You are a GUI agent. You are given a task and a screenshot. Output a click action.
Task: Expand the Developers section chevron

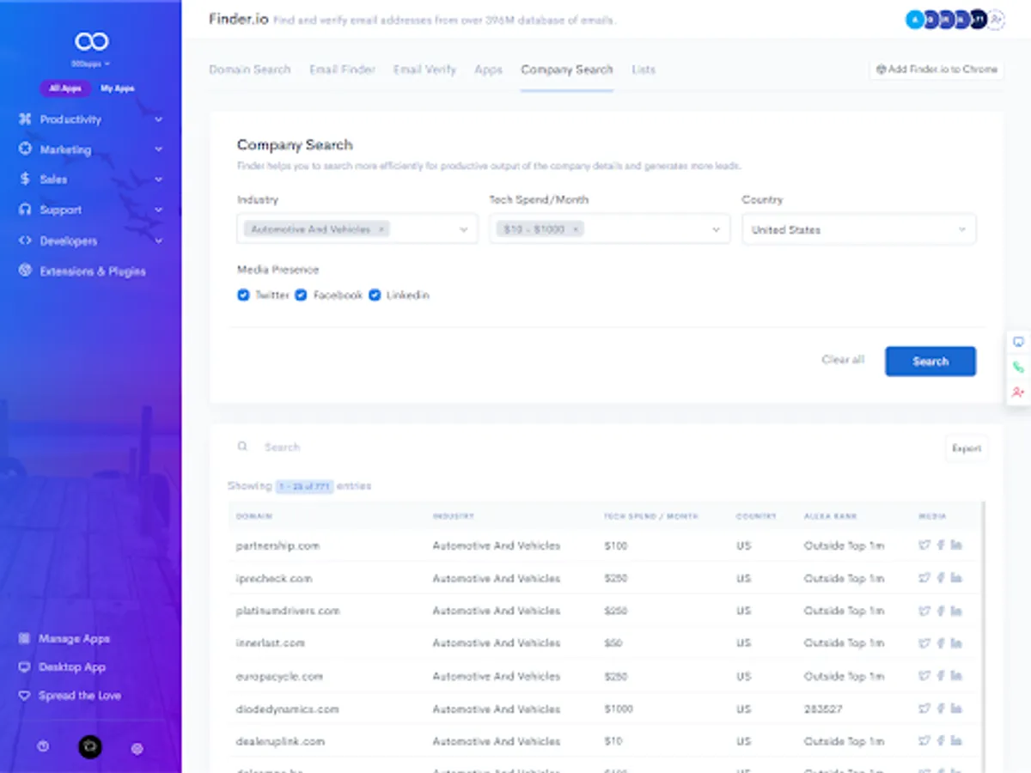pyautogui.click(x=159, y=240)
